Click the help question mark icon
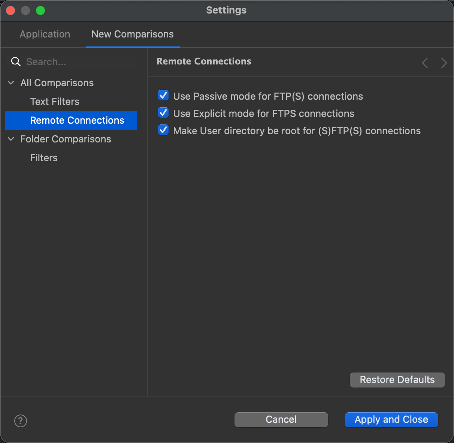 coord(21,421)
